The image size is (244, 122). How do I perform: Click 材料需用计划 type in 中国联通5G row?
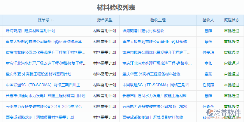pos(105,85)
